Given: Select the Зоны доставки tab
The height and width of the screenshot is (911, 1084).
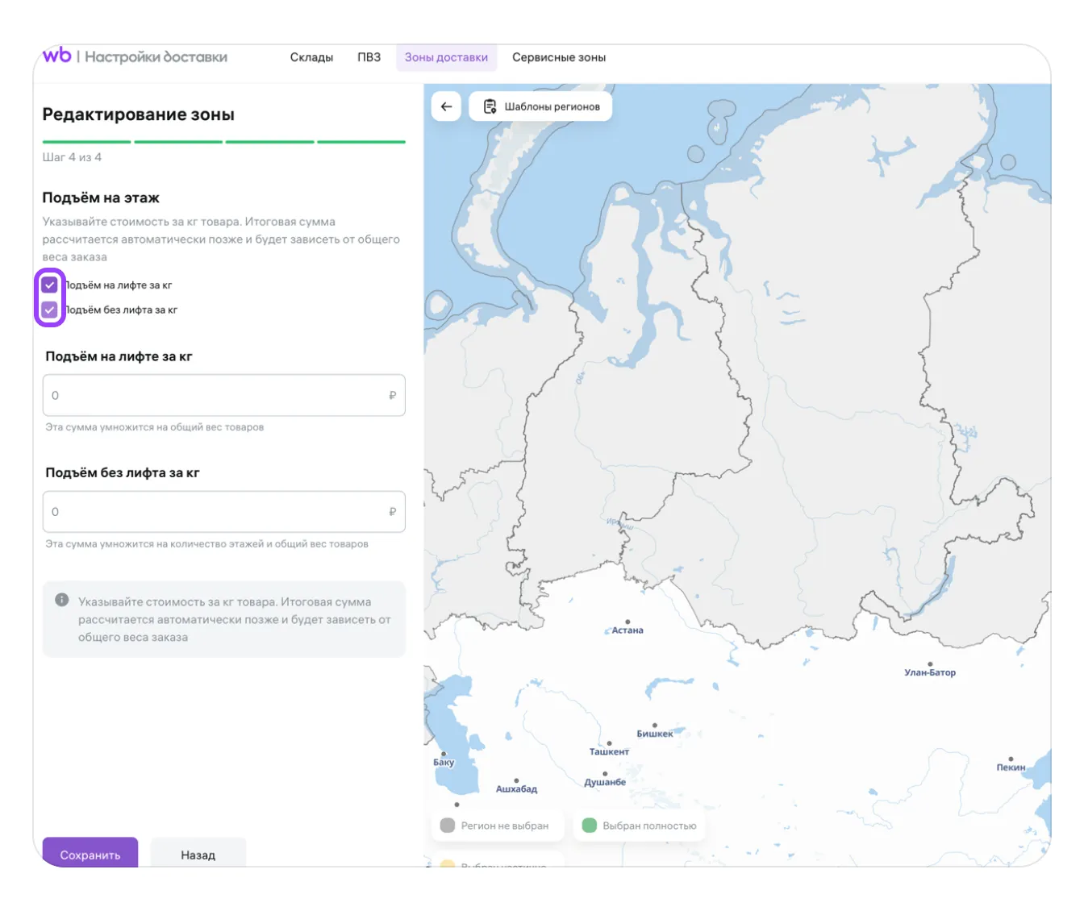Looking at the screenshot, I should [446, 57].
